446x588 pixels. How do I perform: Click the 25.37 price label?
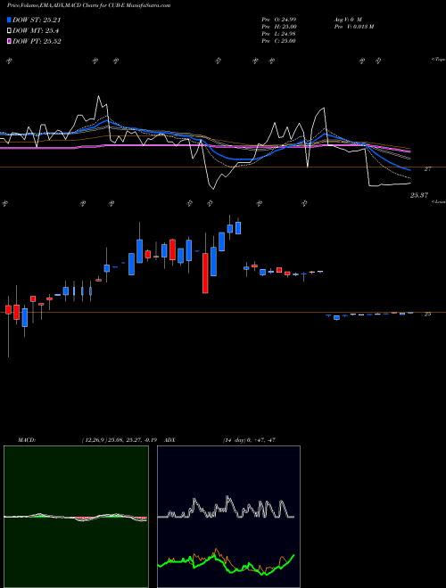click(419, 195)
